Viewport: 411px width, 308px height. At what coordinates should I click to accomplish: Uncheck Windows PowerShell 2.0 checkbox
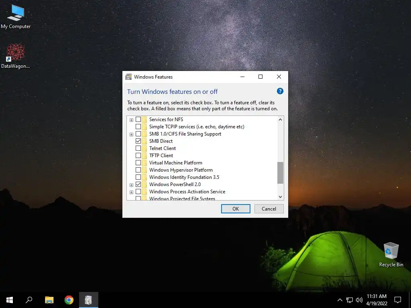[138, 184]
